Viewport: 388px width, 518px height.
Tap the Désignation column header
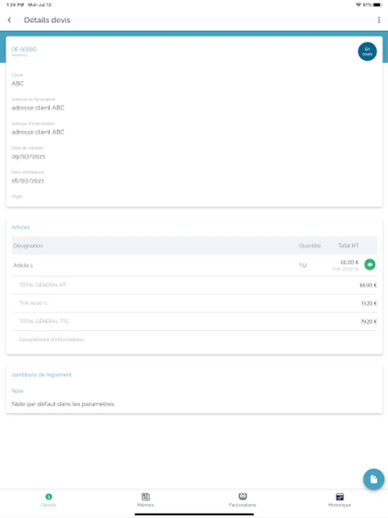click(x=28, y=246)
